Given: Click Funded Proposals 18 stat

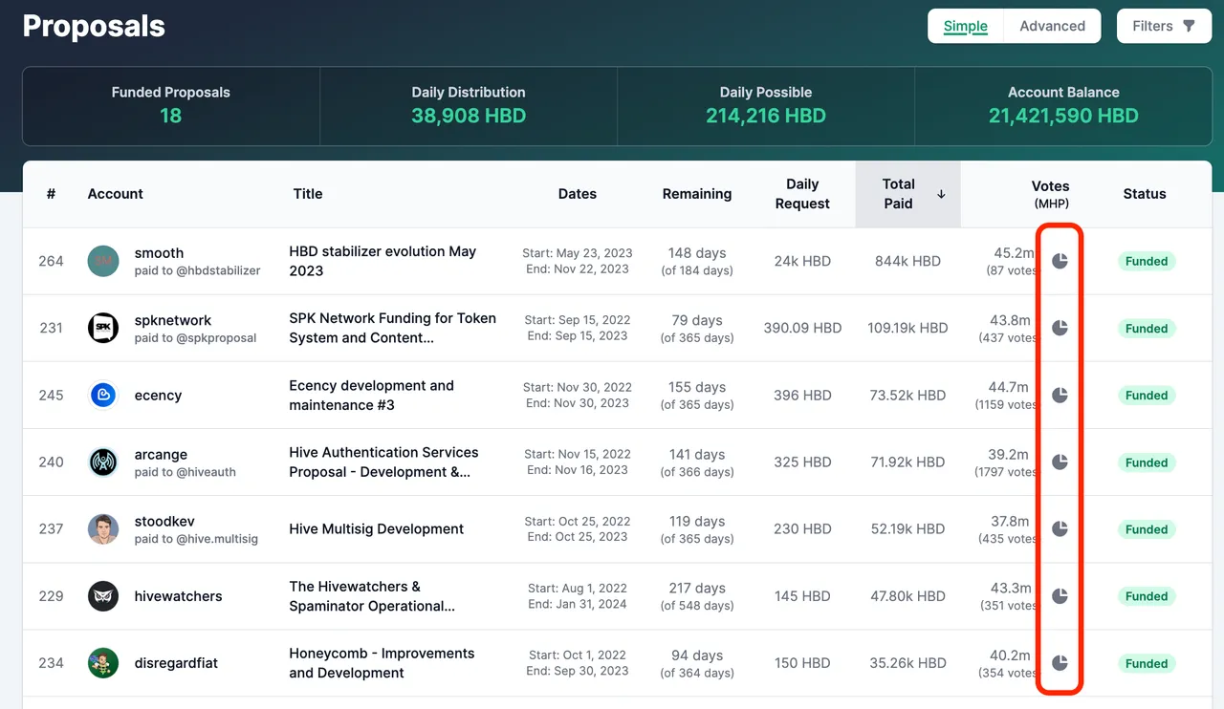Looking at the screenshot, I should [x=171, y=105].
